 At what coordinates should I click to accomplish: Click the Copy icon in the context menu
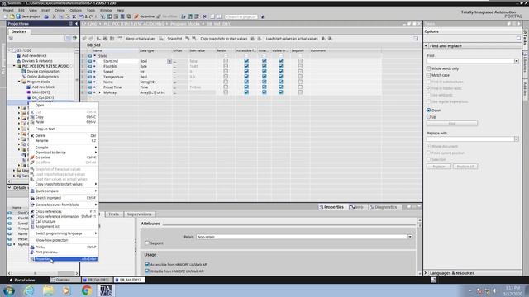coord(32,117)
